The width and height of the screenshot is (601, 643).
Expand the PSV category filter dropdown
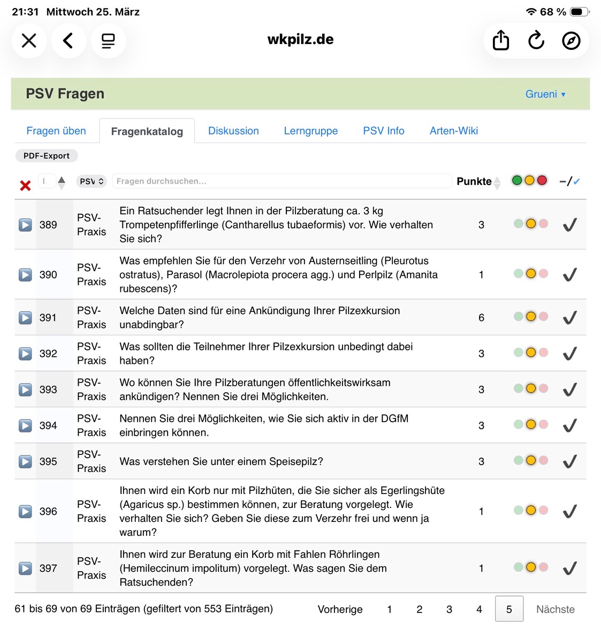click(92, 182)
